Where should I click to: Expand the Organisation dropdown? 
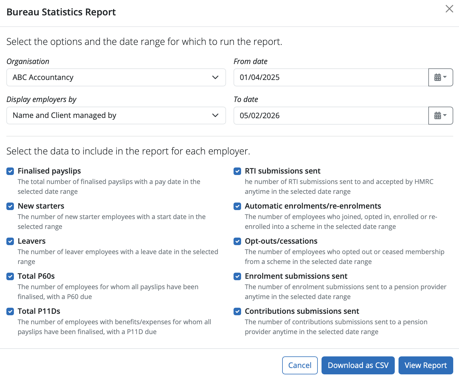[x=116, y=77]
